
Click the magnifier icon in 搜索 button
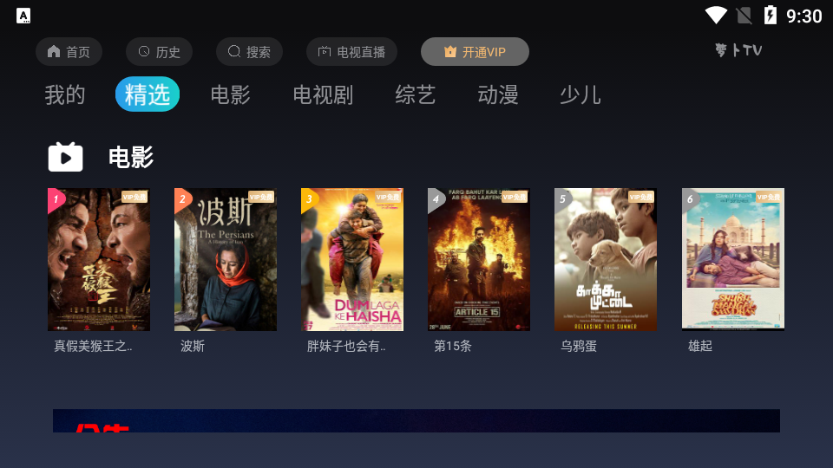(x=234, y=51)
